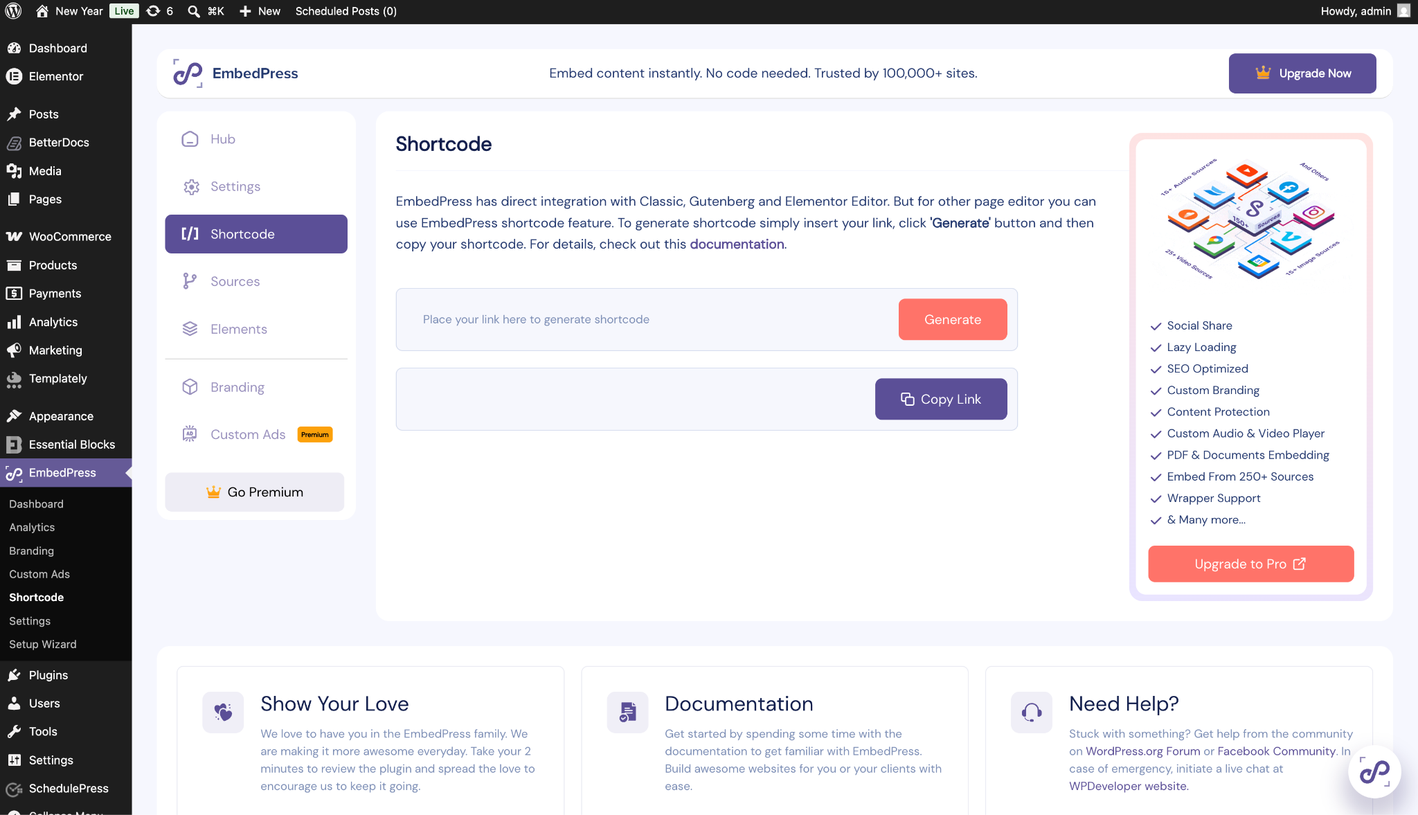Click the Media icon in the sidebar
Image resolution: width=1418 pixels, height=815 pixels.
[14, 171]
